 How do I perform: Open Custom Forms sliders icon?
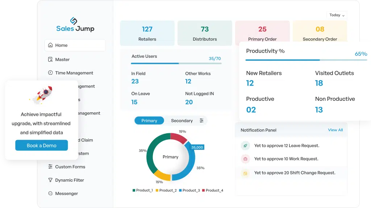pyautogui.click(x=50, y=166)
